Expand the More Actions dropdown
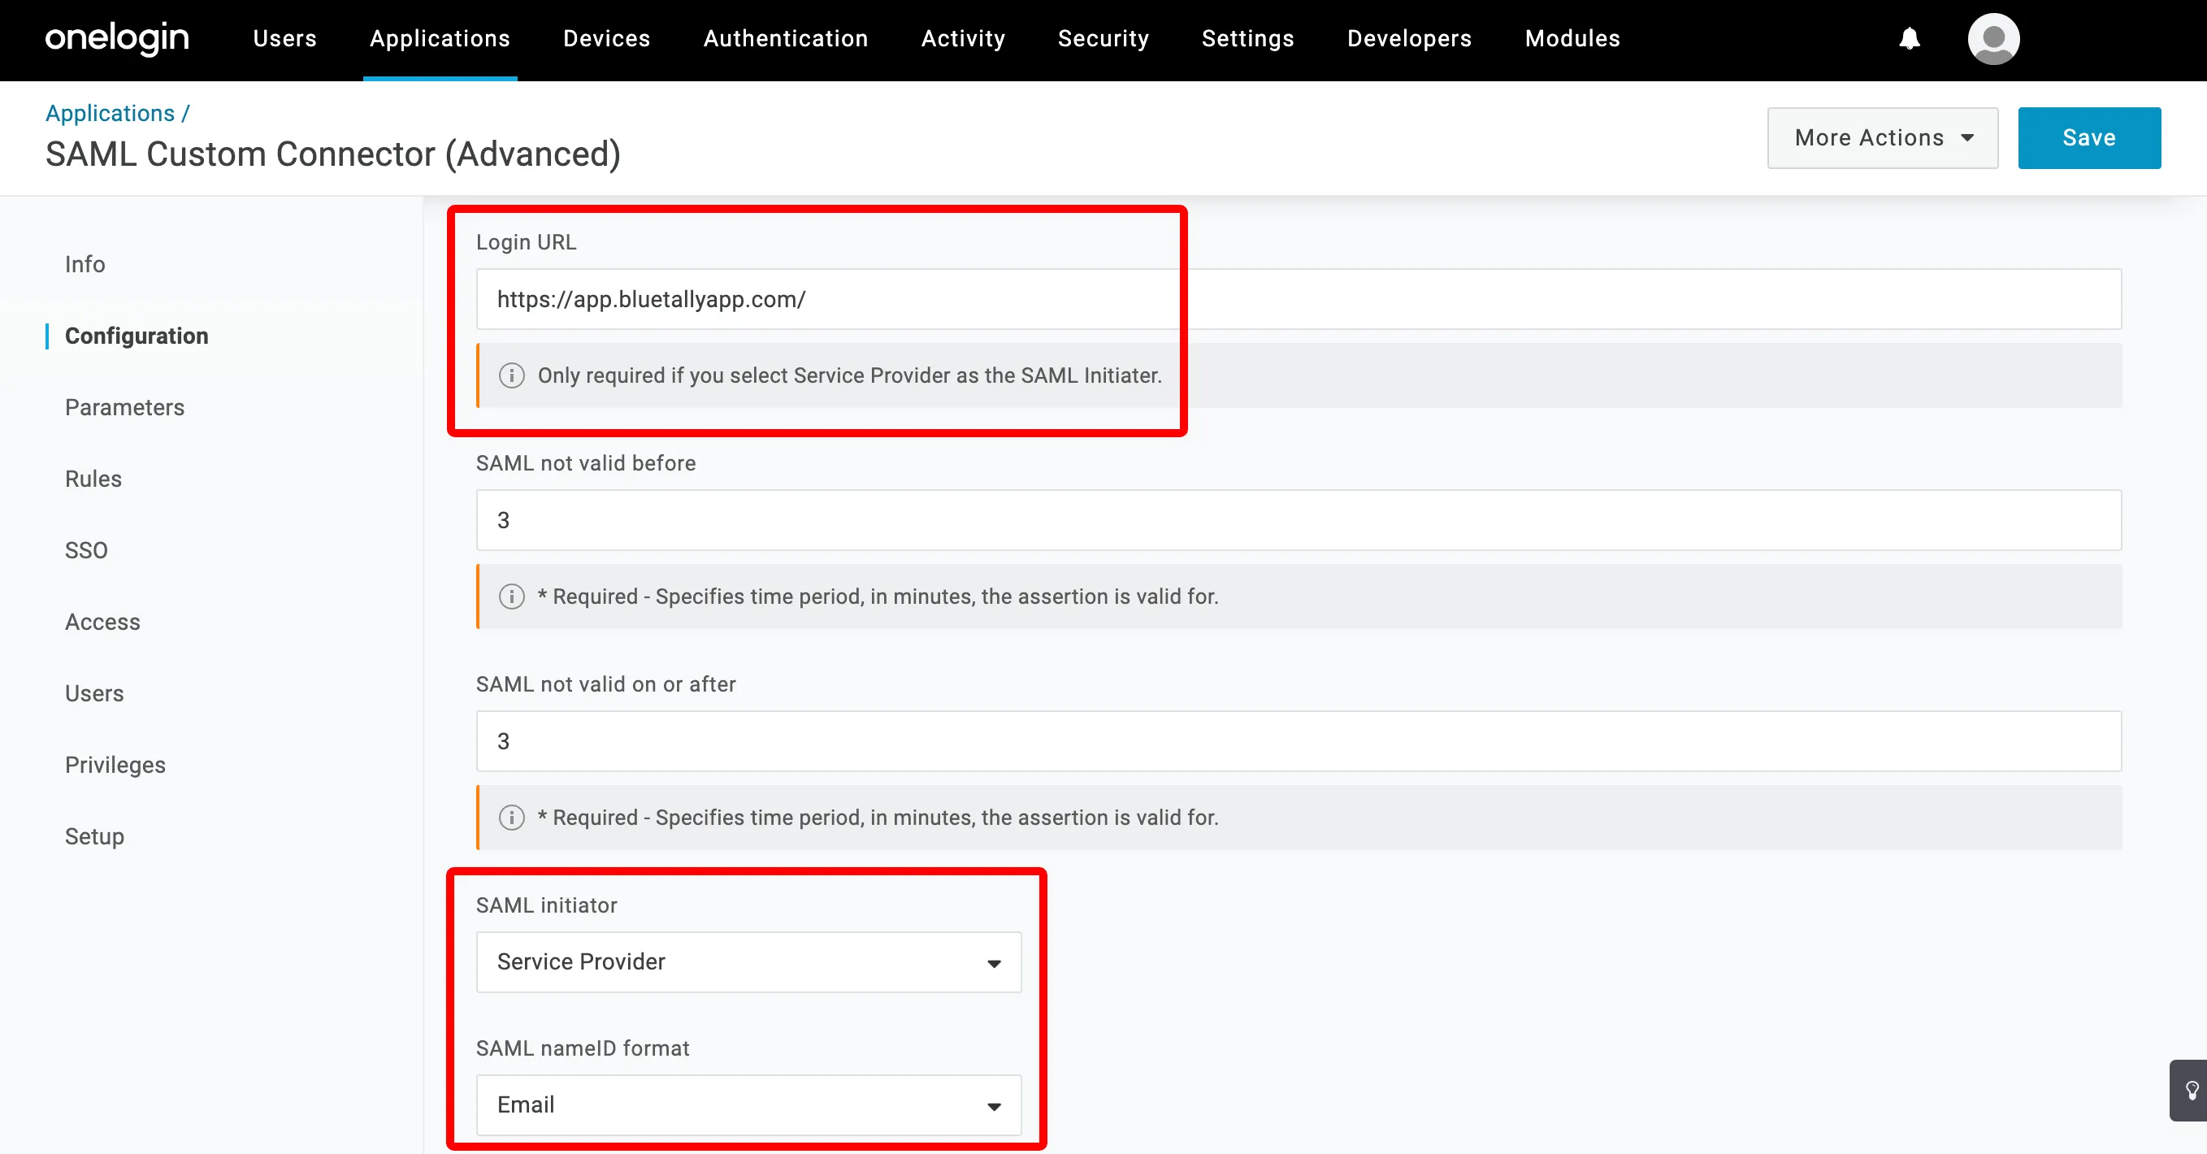 pyautogui.click(x=1882, y=138)
